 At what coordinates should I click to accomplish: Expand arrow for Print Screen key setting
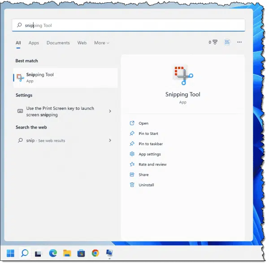coord(110,111)
